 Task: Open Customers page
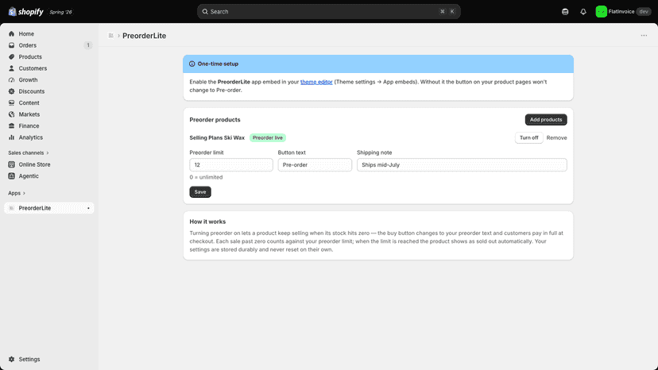coord(33,68)
